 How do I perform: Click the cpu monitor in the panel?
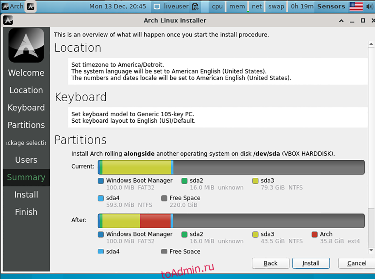coord(217,6)
